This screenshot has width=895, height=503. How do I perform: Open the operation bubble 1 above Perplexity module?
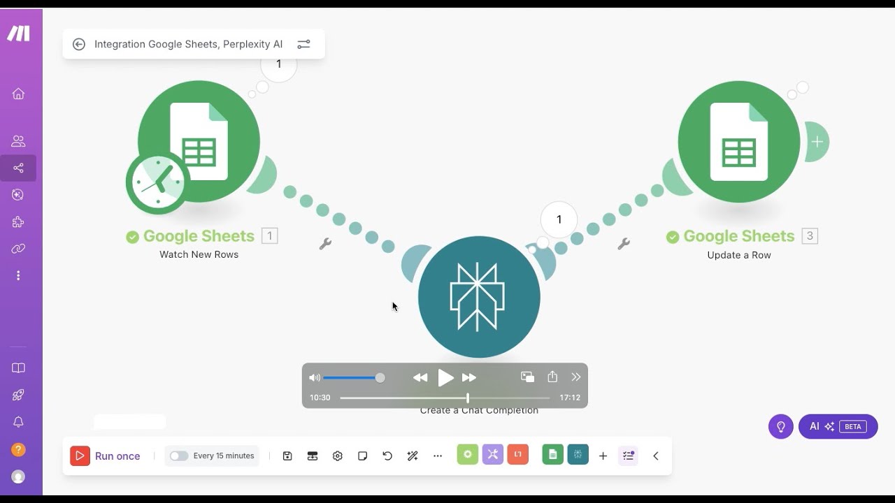[x=559, y=220]
